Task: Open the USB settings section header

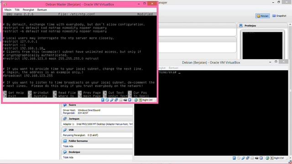Action: click(x=97, y=130)
